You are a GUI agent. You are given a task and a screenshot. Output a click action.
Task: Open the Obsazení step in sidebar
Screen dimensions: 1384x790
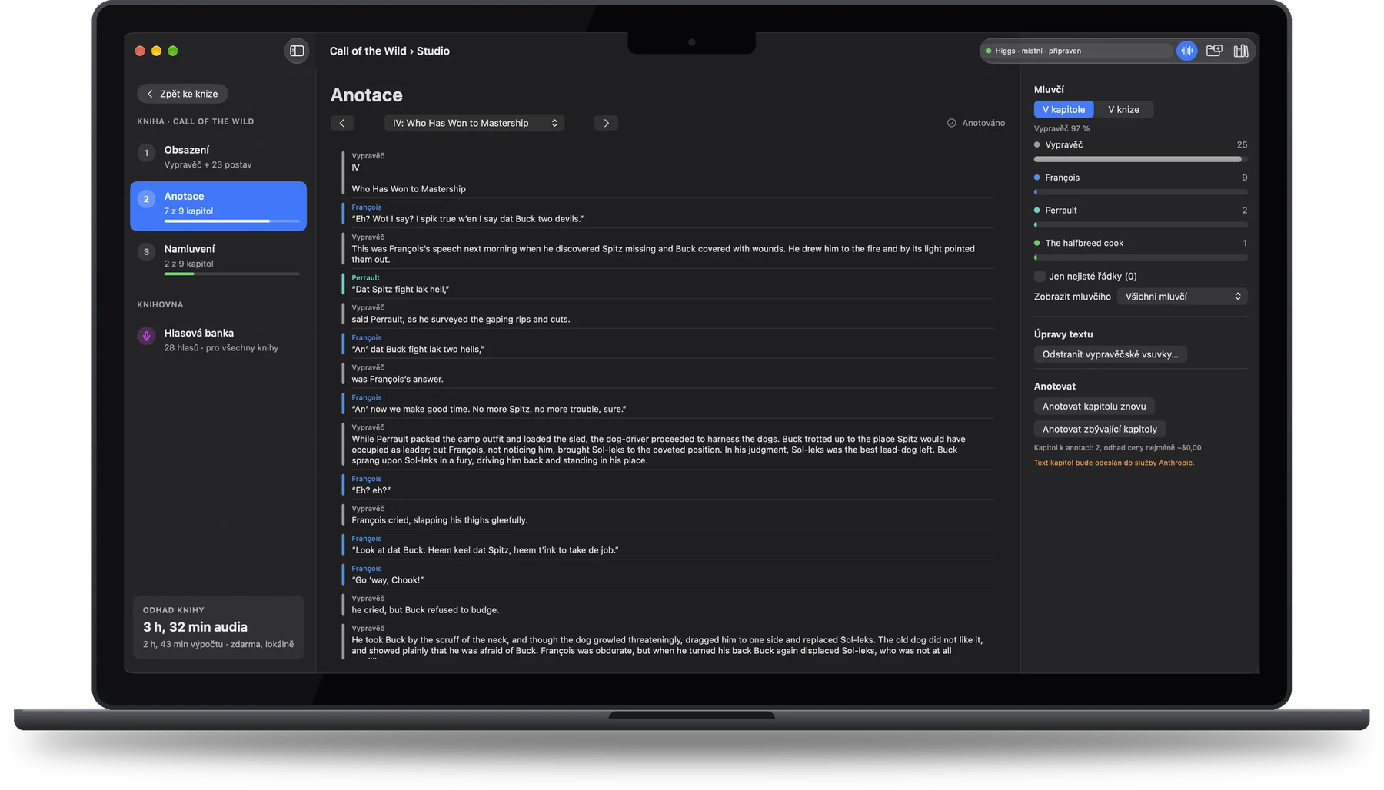tap(218, 157)
